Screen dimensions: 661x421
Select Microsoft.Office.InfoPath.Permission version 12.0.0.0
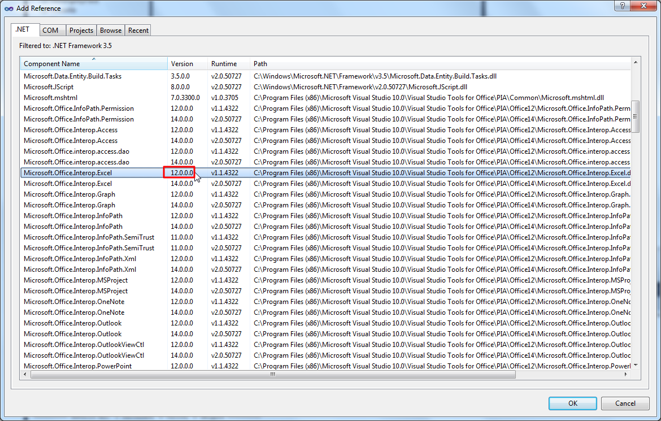point(325,108)
